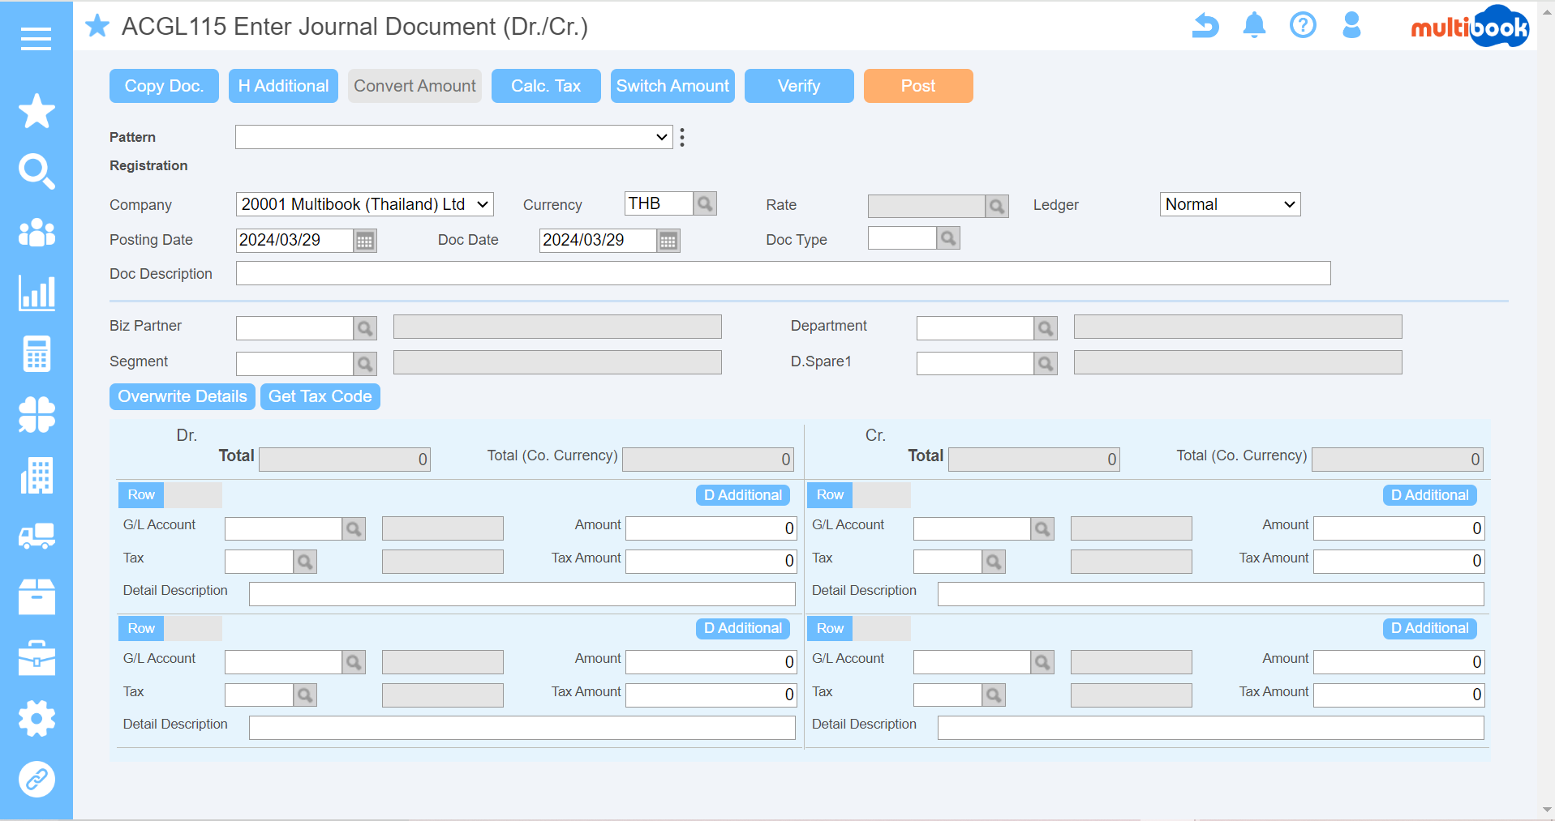Viewport: 1555px width, 821px height.
Task: Click the Amount field in first Dr. row
Action: click(x=711, y=528)
